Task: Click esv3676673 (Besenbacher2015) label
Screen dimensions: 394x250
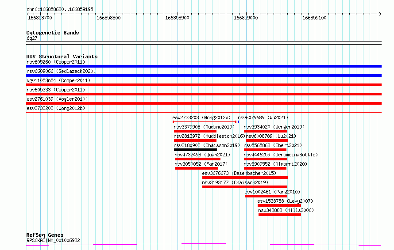Action: (x=239, y=173)
